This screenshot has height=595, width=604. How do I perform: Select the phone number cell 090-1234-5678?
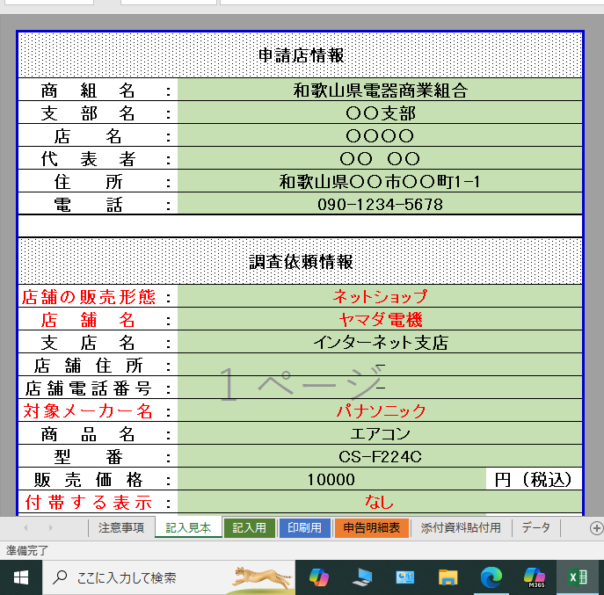(380, 204)
